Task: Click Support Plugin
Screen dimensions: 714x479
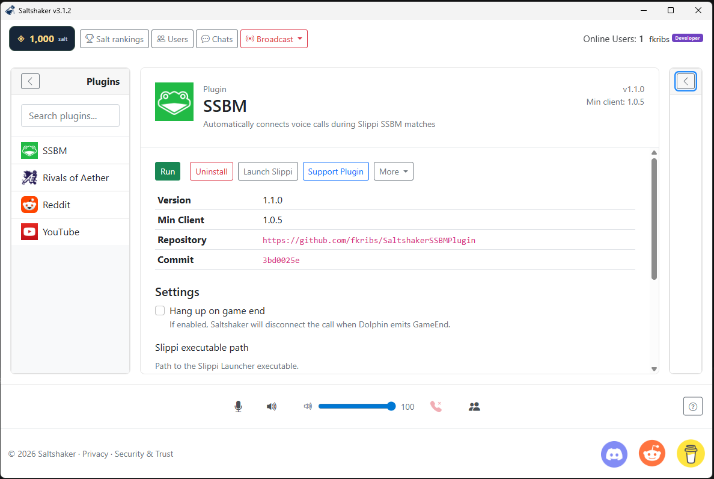Action: coord(335,172)
